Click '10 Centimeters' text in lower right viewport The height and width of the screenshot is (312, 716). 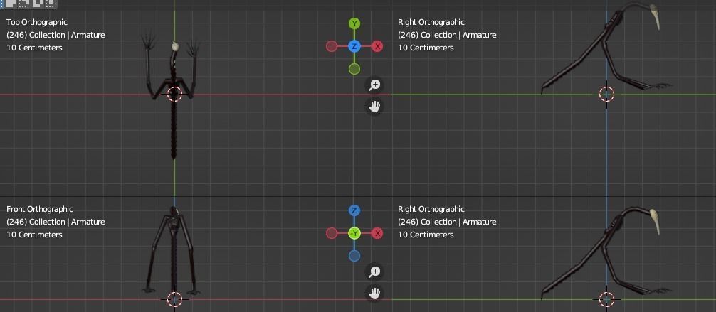click(426, 235)
